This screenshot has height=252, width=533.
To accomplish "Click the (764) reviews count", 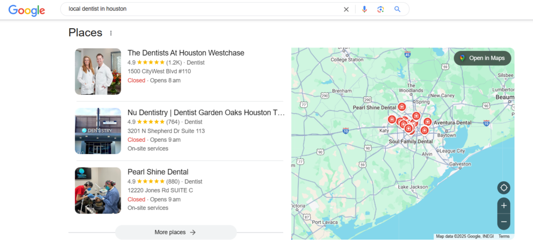I will coord(173,122).
